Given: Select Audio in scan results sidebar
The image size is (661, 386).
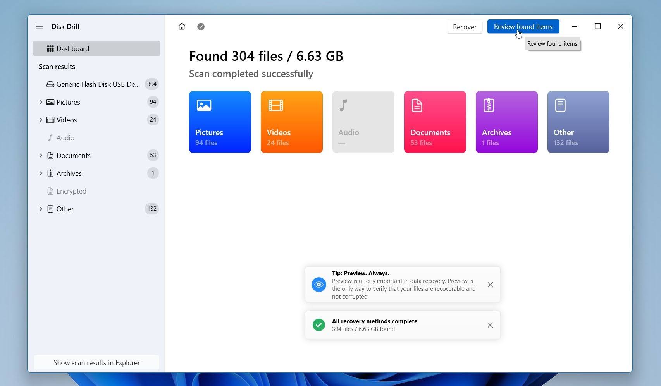Looking at the screenshot, I should [96, 137].
